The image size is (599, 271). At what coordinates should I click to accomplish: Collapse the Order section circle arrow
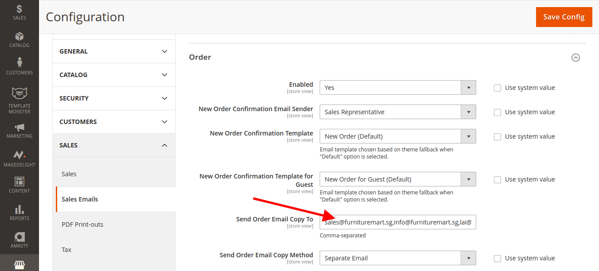coord(576,58)
